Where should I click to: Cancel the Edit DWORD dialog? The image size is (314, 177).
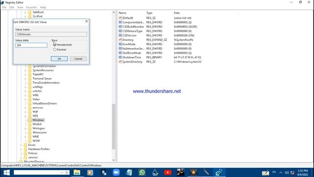[78, 59]
